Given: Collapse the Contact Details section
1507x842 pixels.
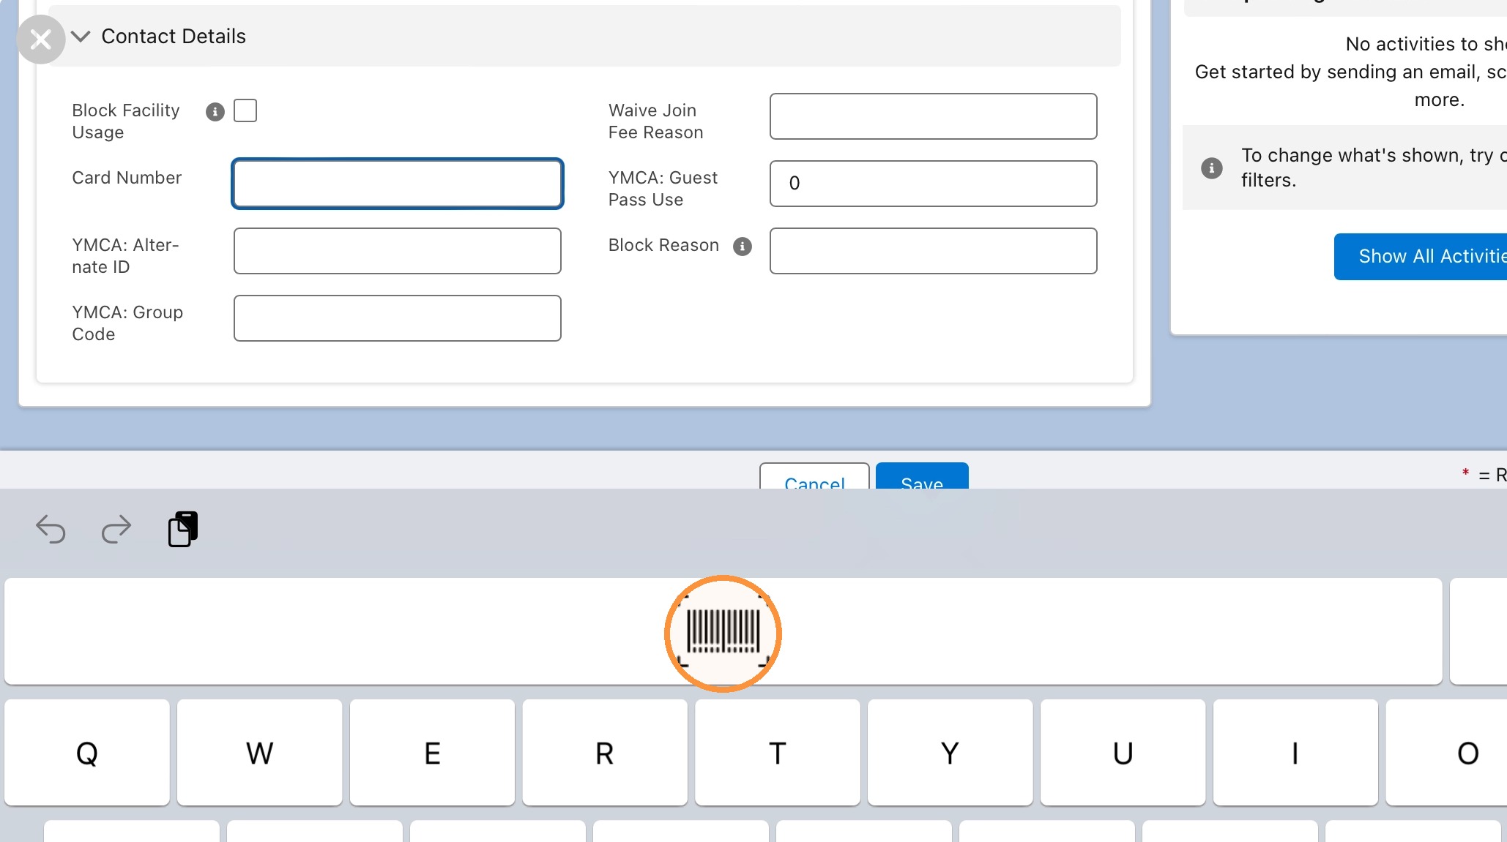Looking at the screenshot, I should point(81,36).
